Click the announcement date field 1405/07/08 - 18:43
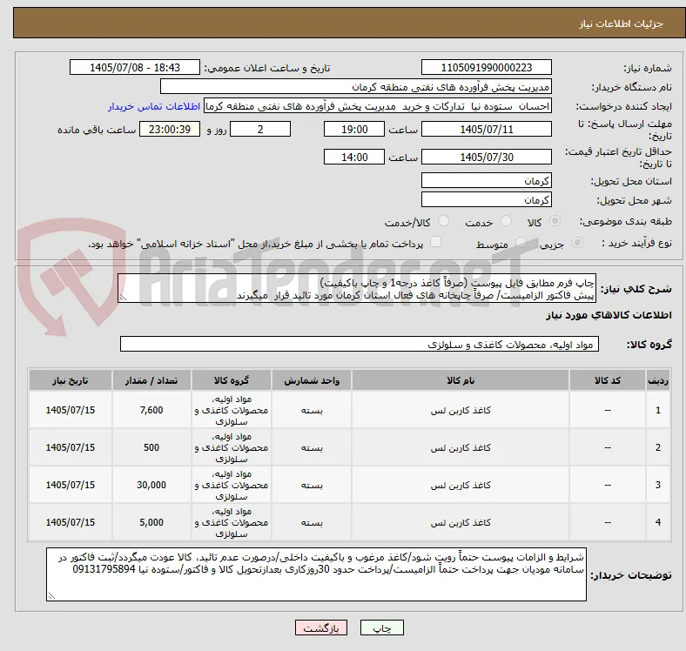This screenshot has width=686, height=651. click(135, 67)
